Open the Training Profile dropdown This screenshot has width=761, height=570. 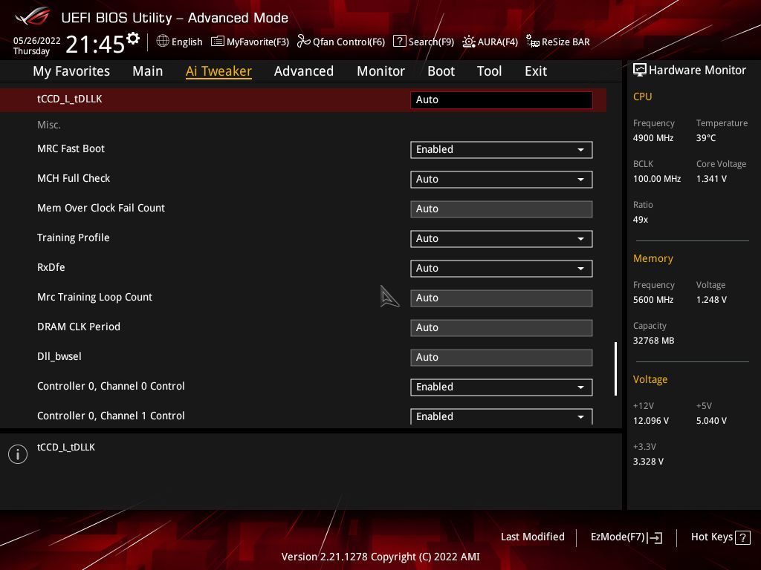502,238
